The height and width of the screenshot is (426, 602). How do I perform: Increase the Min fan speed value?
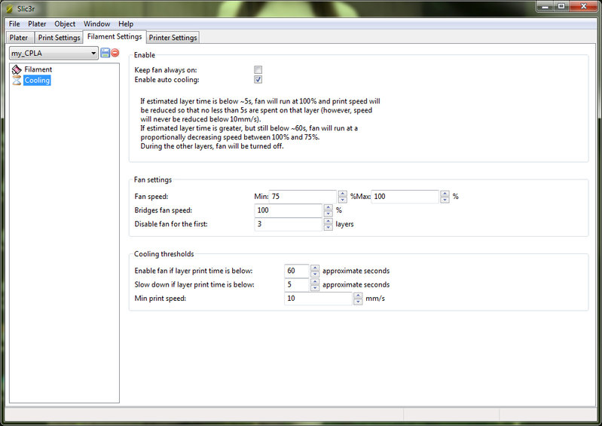click(343, 193)
